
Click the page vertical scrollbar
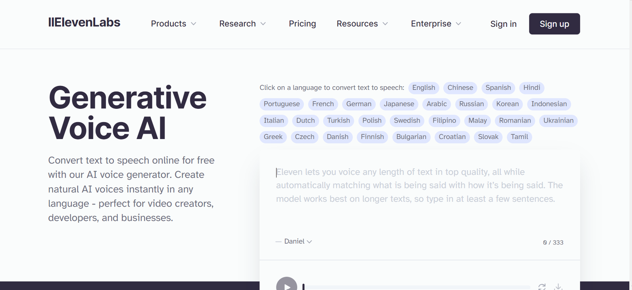630,145
